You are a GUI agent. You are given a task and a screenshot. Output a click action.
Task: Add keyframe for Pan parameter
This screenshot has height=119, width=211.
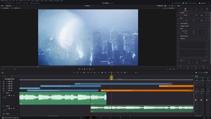pyautogui.click(x=206, y=20)
